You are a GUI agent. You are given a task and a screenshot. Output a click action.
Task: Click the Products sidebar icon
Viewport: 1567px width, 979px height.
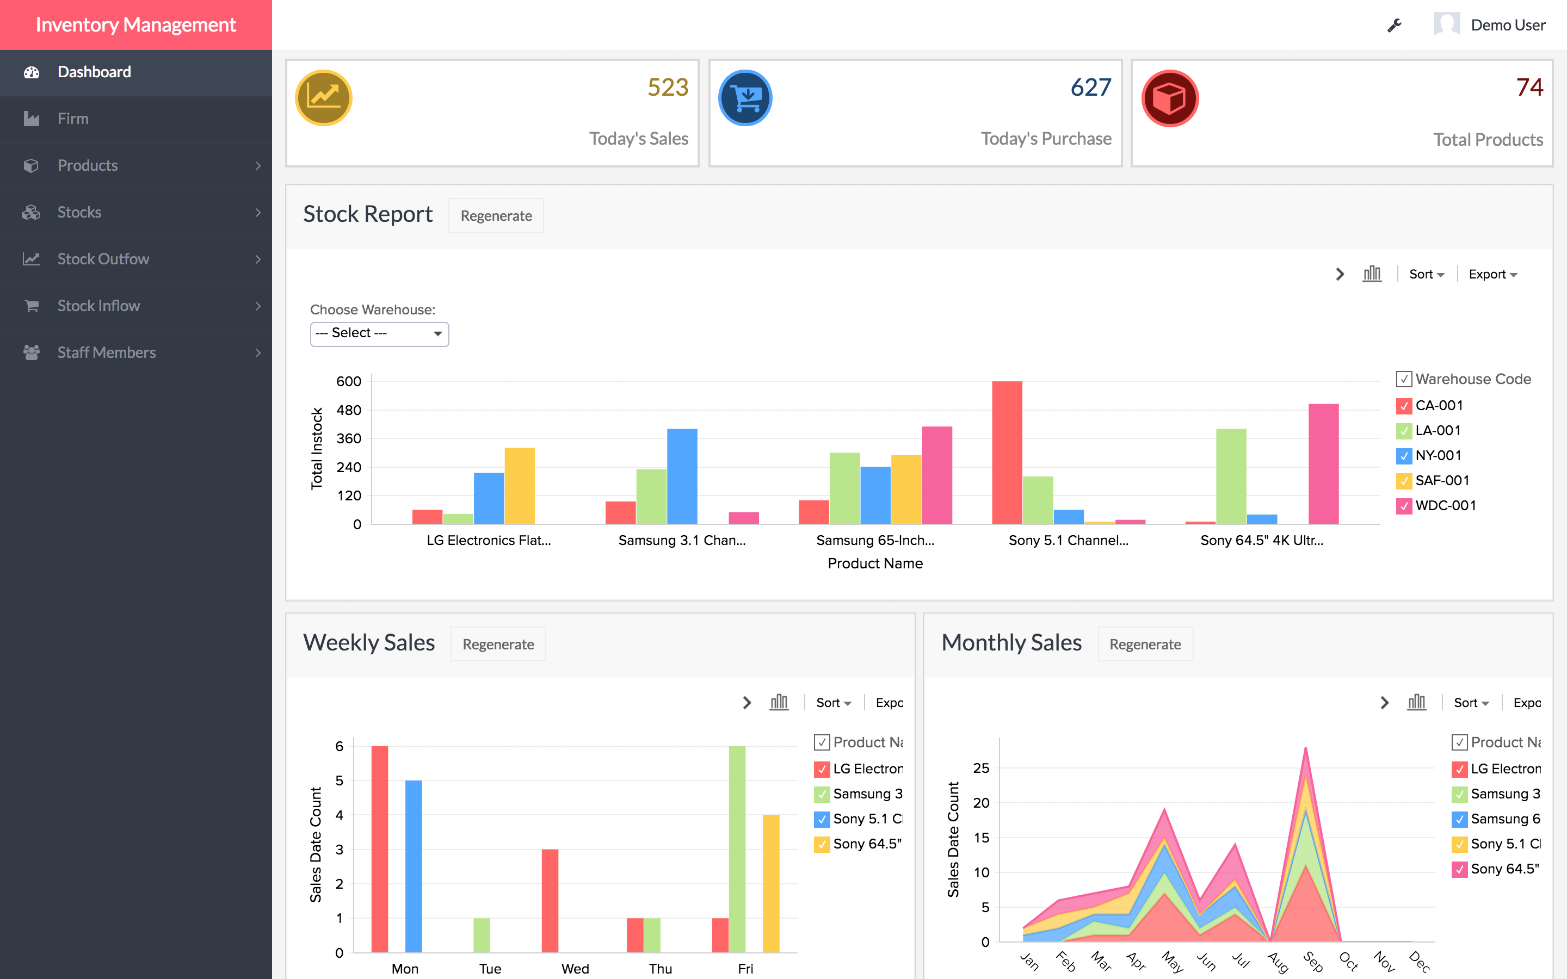[x=30, y=165]
